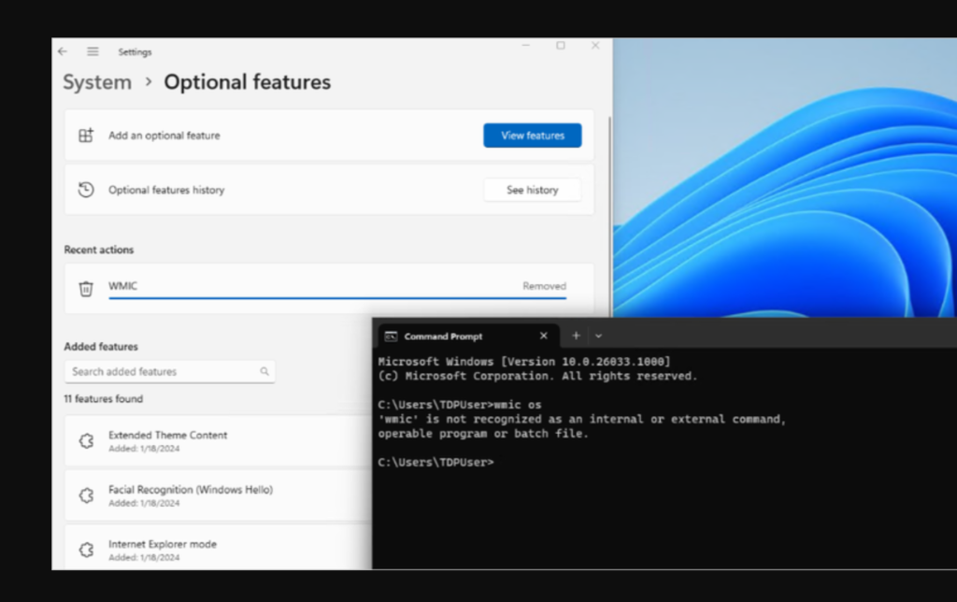Open the Extended Theme Content feature row
Viewport: 957px width, 602px height.
click(219, 441)
